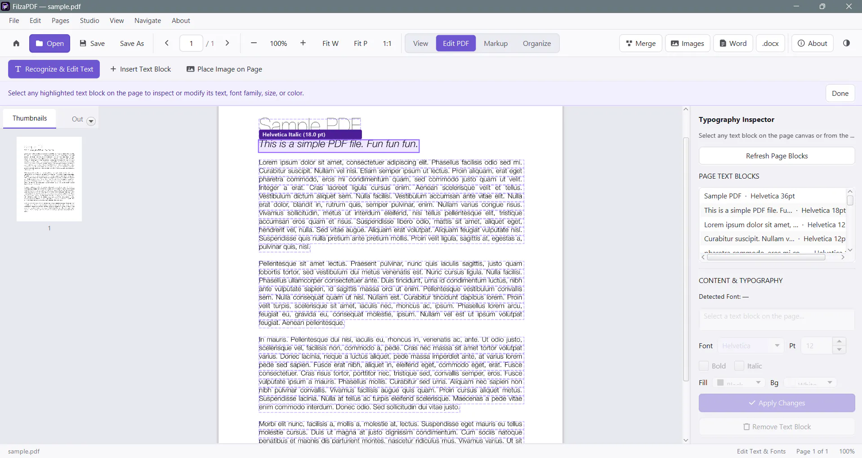Click Refresh Page Blocks button
862x458 pixels.
point(777,156)
